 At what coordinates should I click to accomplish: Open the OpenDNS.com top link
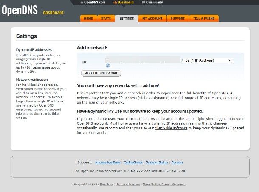[x=95, y=2]
